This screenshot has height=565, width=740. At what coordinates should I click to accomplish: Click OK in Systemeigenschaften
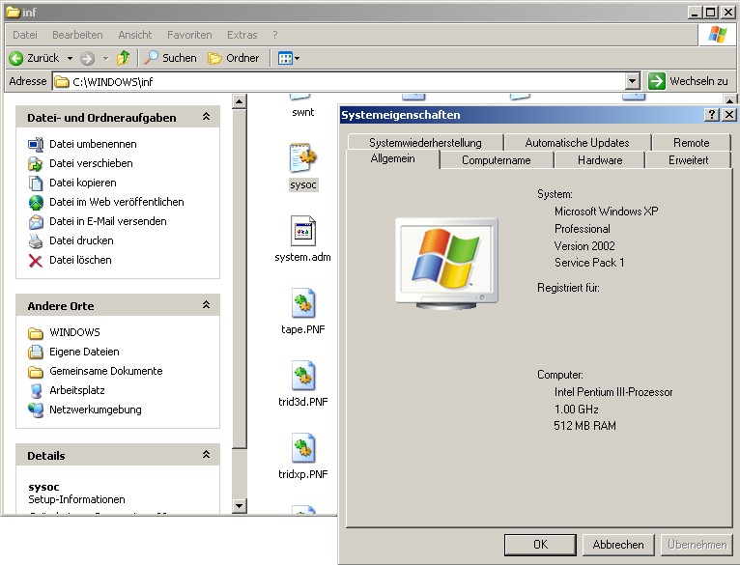point(540,545)
